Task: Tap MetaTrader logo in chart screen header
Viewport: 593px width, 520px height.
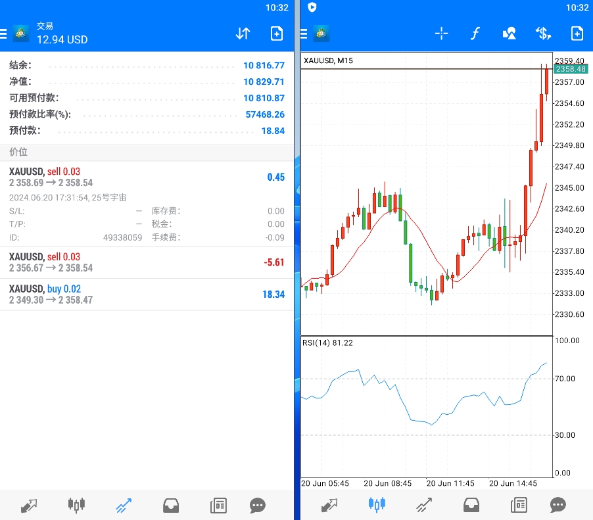Action: click(x=321, y=34)
